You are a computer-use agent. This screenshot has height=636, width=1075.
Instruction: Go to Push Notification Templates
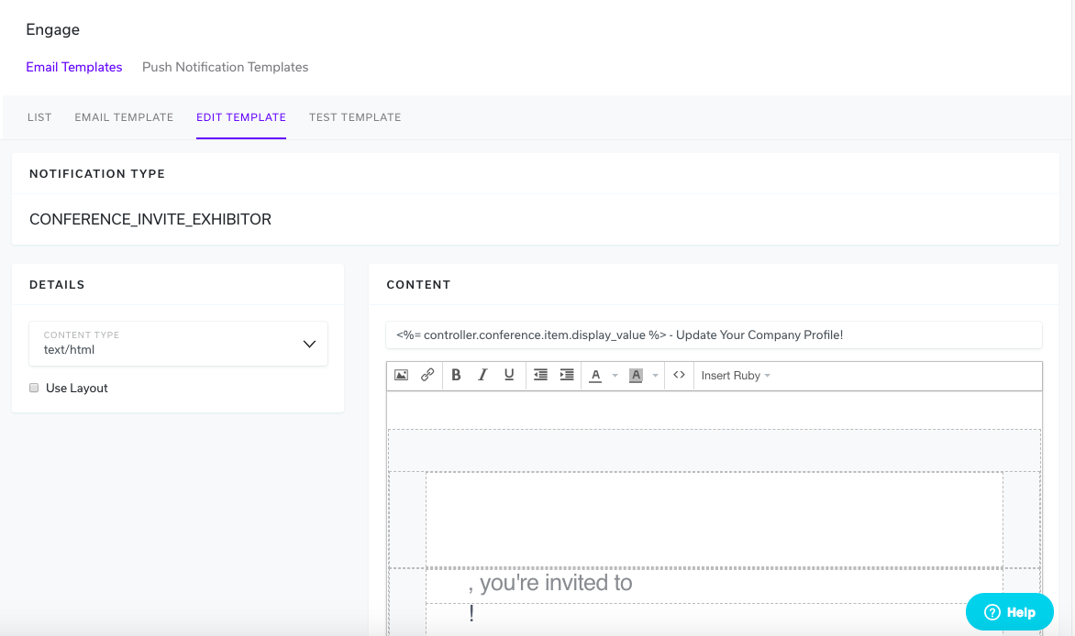coord(225,67)
